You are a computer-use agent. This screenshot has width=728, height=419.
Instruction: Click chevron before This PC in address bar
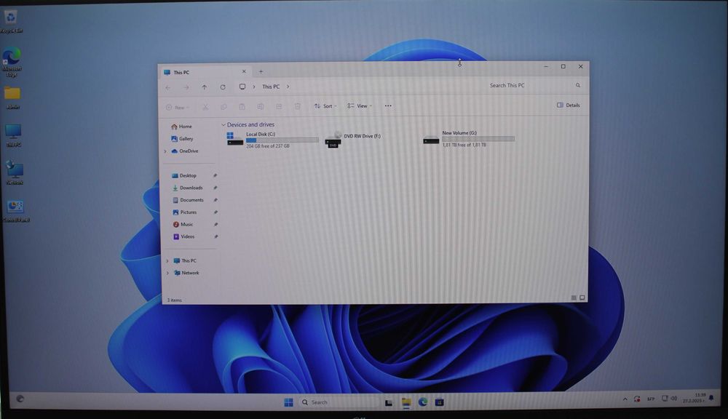click(254, 87)
